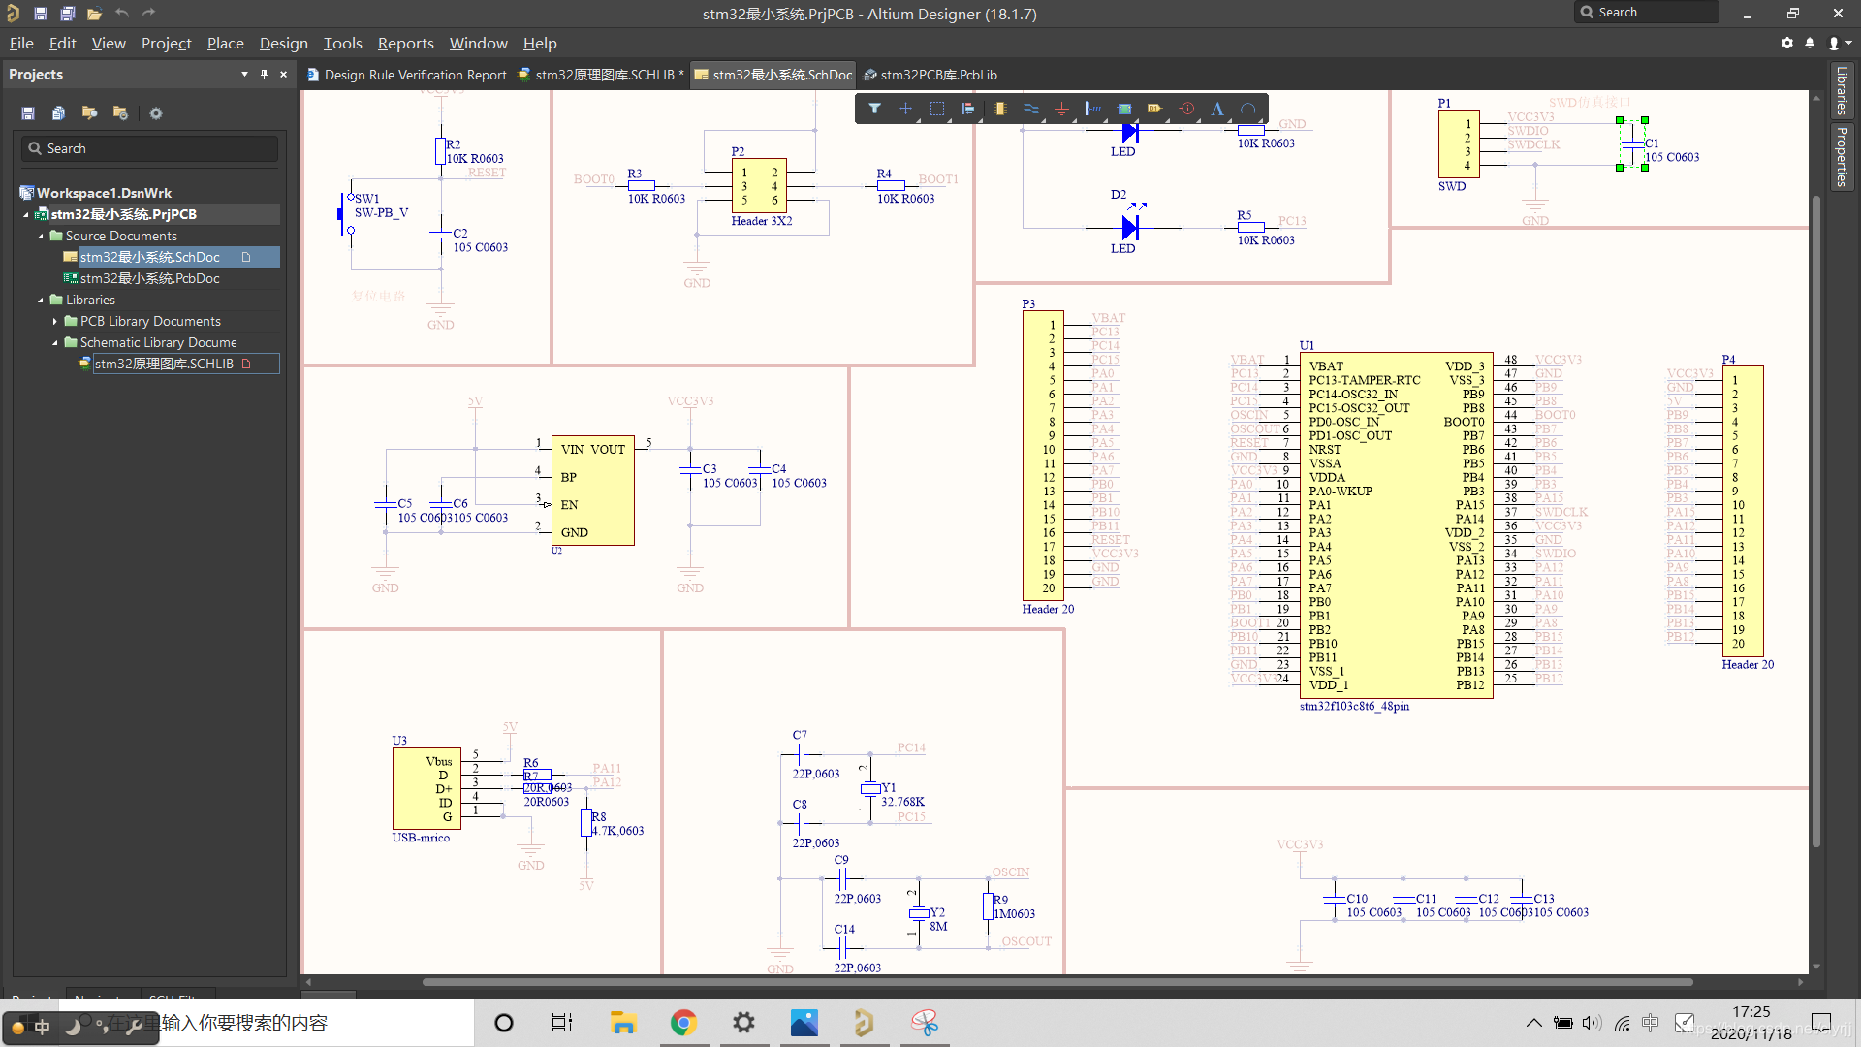Viewport: 1861px width, 1047px height.
Task: Select the Place Text String tool
Action: click(x=1217, y=110)
